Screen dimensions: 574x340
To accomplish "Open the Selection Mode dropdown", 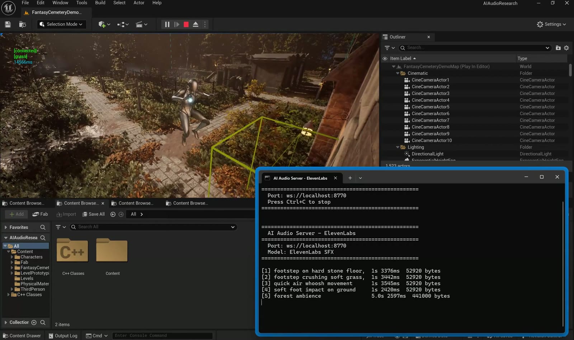I will 61,24.
